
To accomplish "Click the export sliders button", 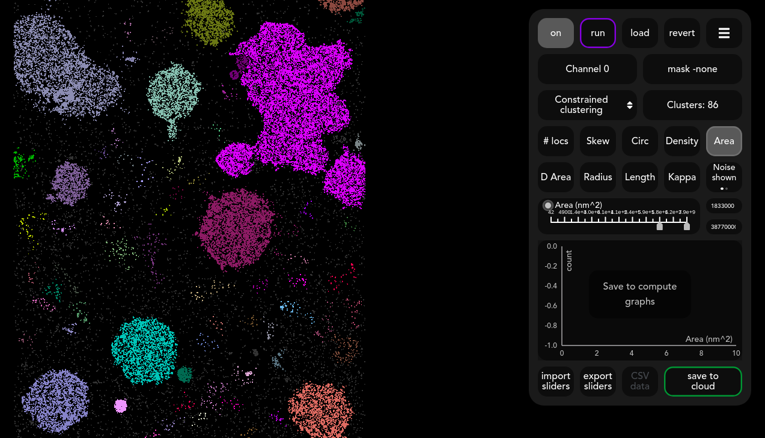I will [598, 382].
